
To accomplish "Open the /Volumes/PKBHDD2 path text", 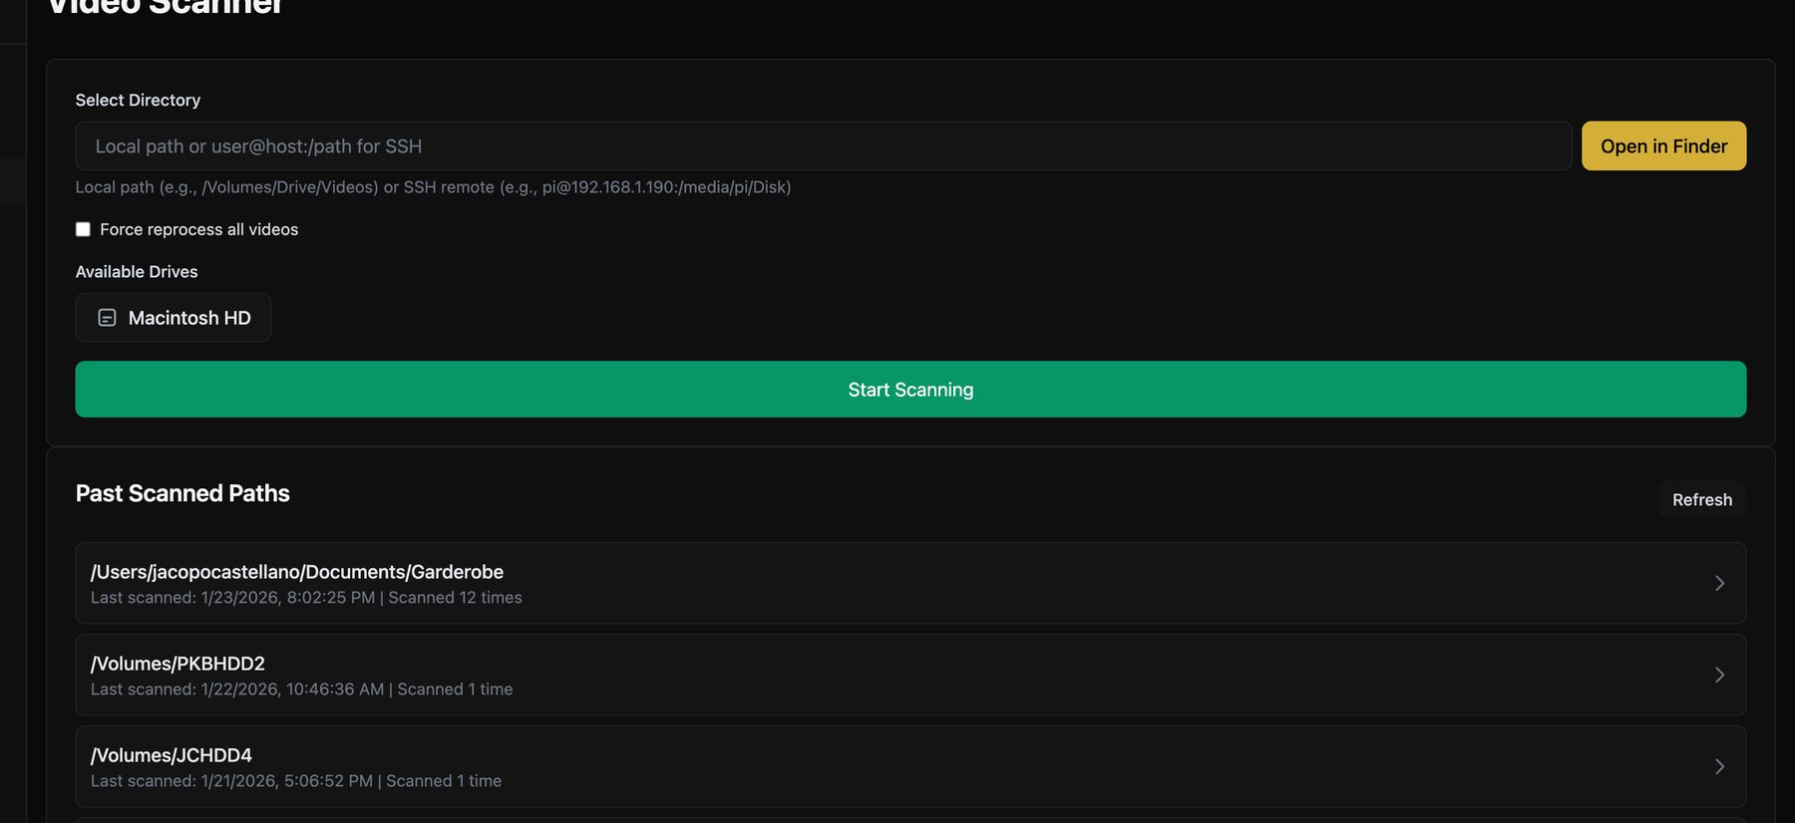I will point(178,664).
